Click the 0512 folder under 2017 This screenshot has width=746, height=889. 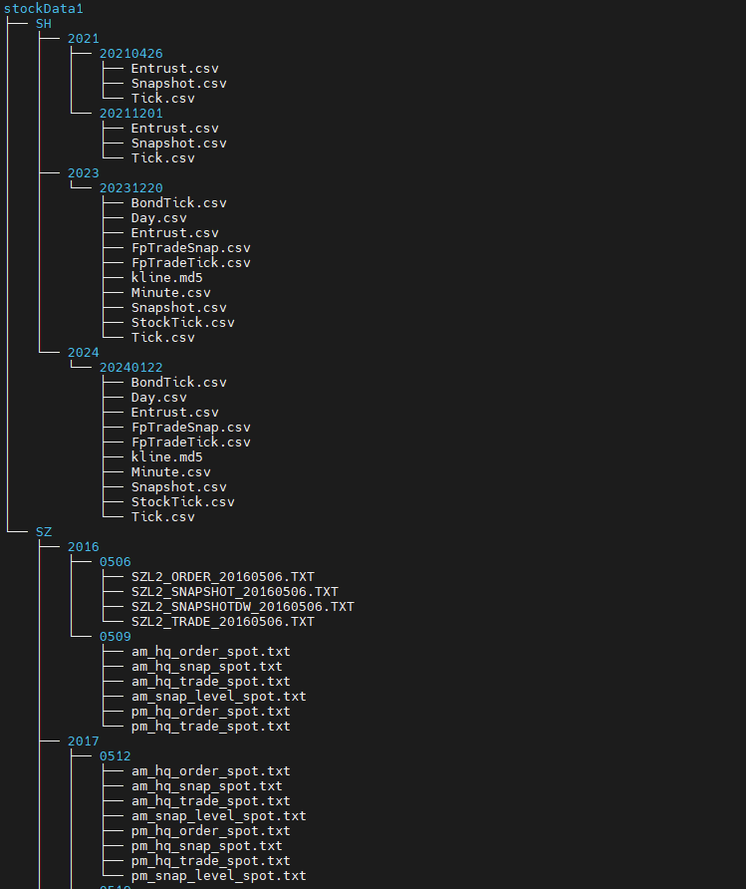(115, 756)
